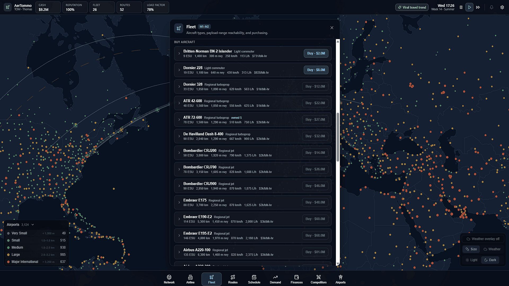Viewport: 509px width, 286px height.
Task: Close the Fleet panel
Action: click(x=332, y=28)
